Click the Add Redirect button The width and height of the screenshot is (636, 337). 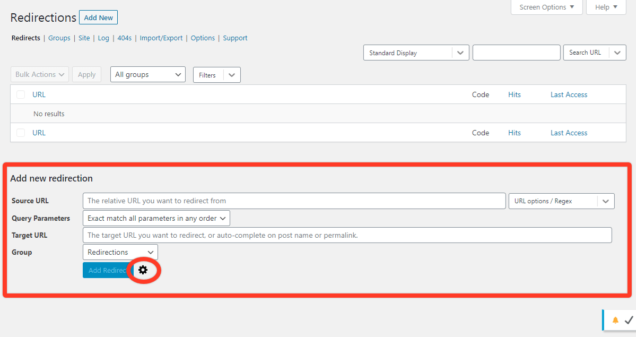point(108,270)
